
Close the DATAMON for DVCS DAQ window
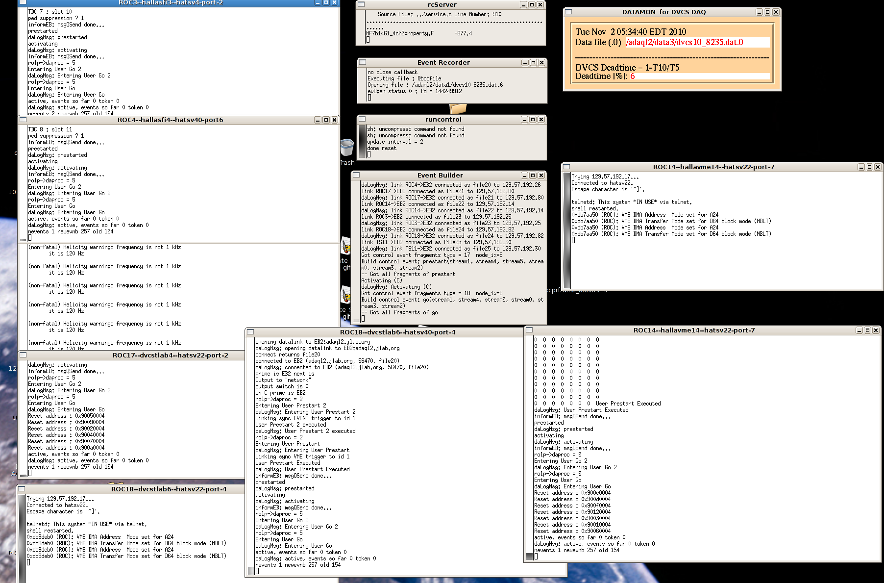point(776,12)
